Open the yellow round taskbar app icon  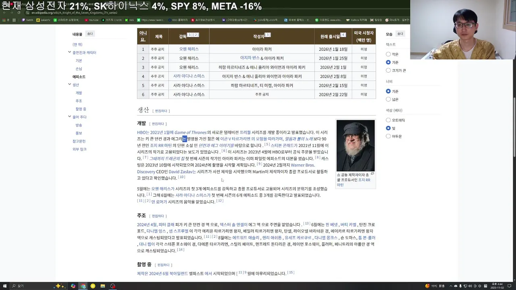(93, 286)
